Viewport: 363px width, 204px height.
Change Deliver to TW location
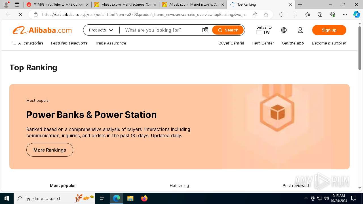tap(264, 30)
